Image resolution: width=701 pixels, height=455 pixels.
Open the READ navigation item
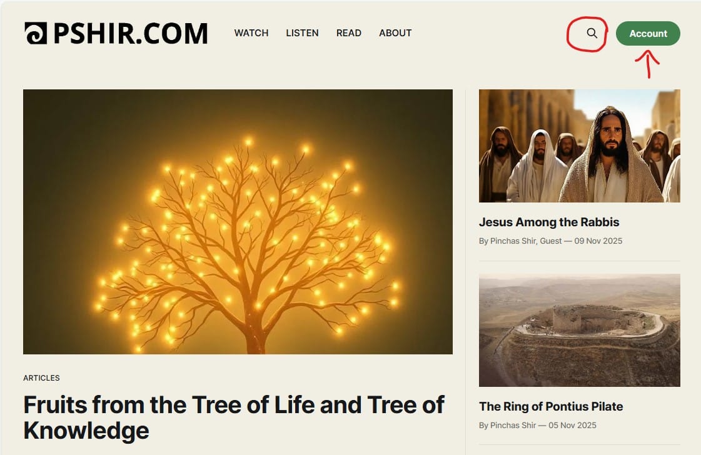coord(349,33)
